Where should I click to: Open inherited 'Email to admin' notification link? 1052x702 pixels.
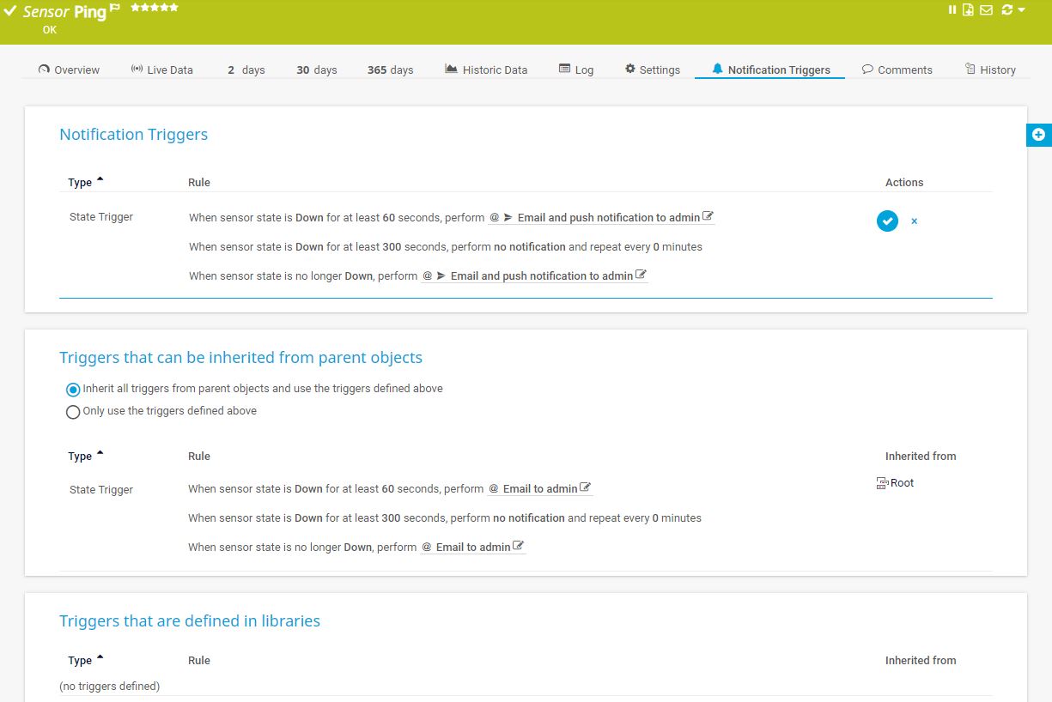[x=539, y=489]
